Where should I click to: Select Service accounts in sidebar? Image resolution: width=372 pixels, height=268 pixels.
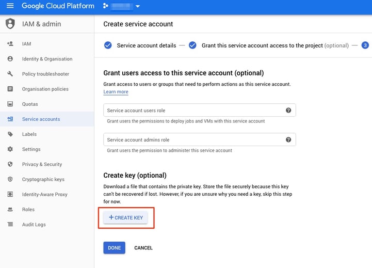tap(41, 119)
